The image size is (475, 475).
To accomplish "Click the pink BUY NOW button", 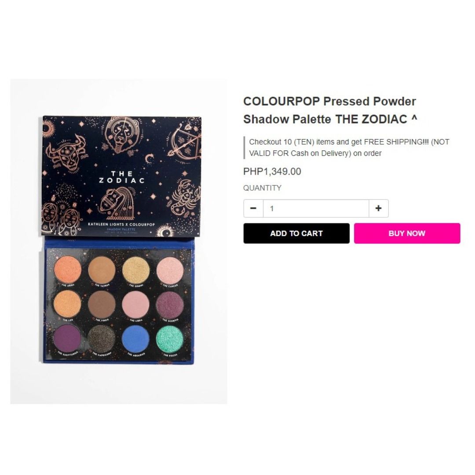I will [x=407, y=233].
